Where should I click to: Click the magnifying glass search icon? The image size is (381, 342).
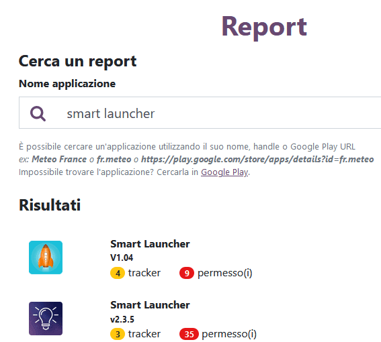click(38, 113)
